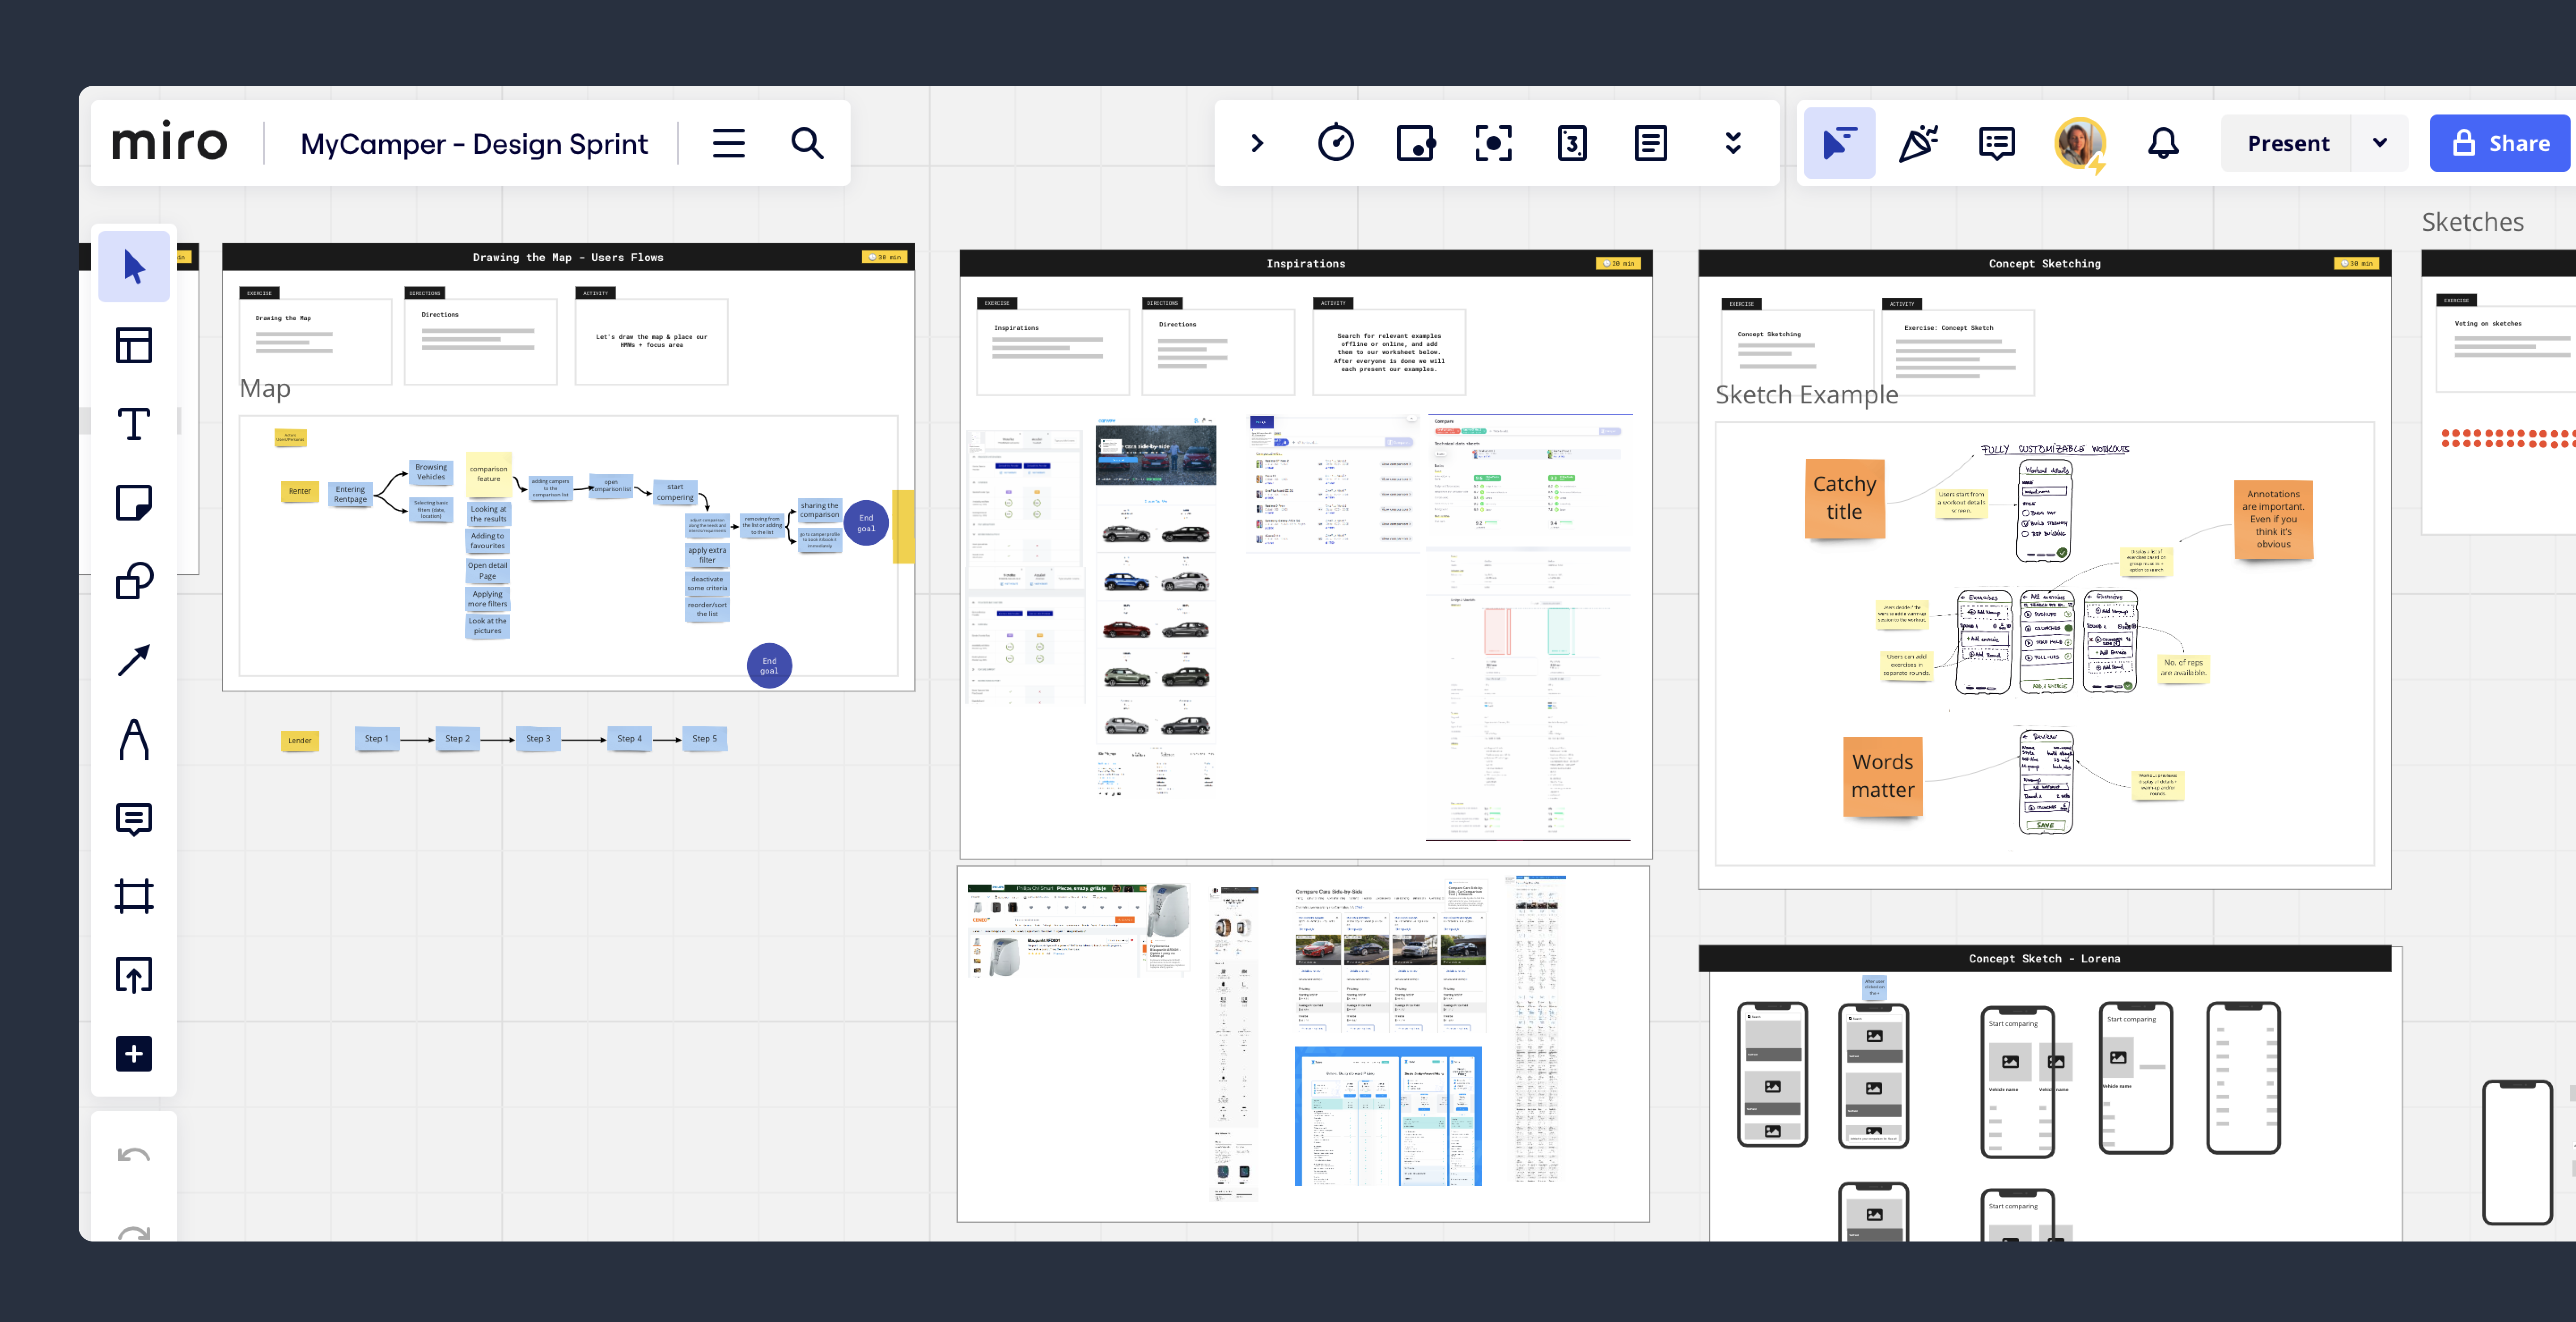
Task: Click the Present button
Action: [x=2288, y=143]
